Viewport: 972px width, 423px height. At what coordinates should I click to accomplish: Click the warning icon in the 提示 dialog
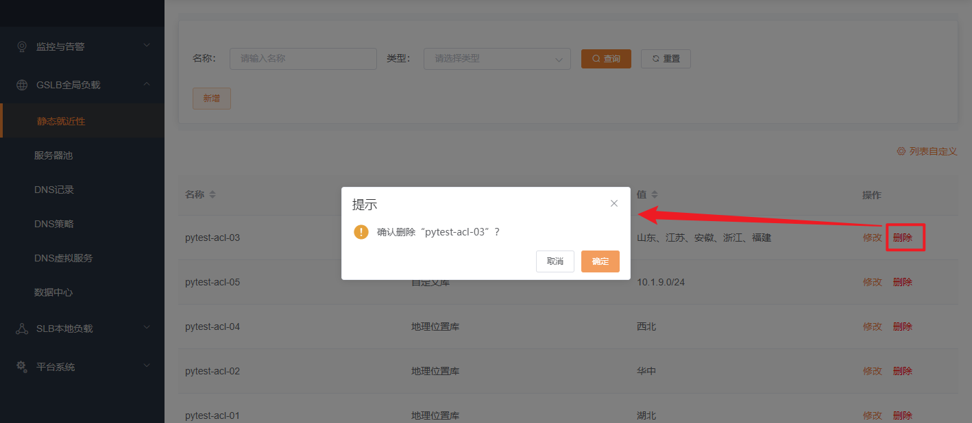pos(361,232)
